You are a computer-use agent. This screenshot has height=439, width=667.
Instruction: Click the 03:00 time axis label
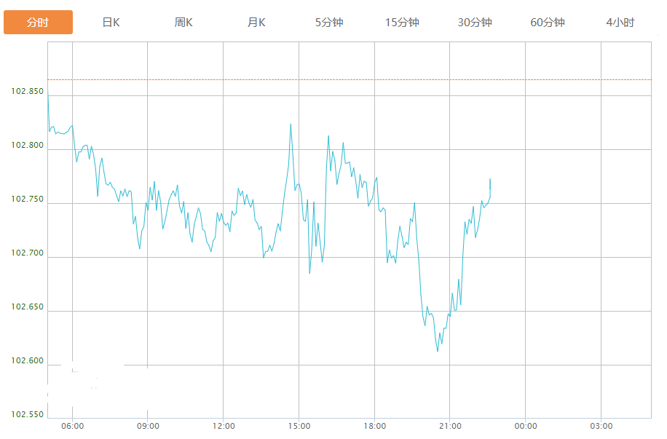tap(601, 427)
